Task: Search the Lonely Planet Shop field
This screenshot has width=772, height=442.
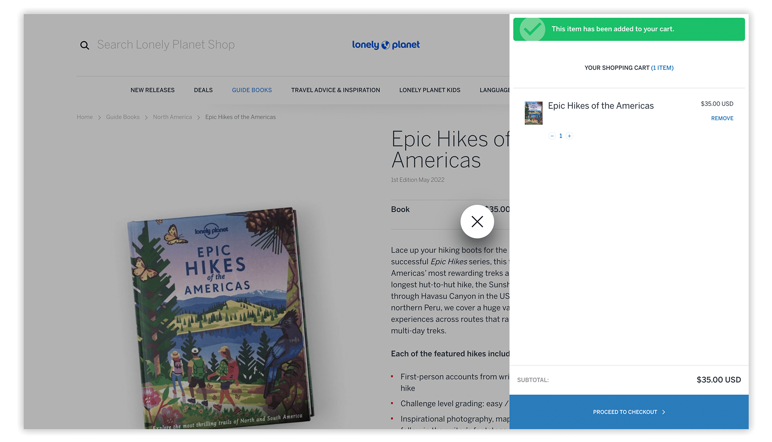Action: [165, 45]
